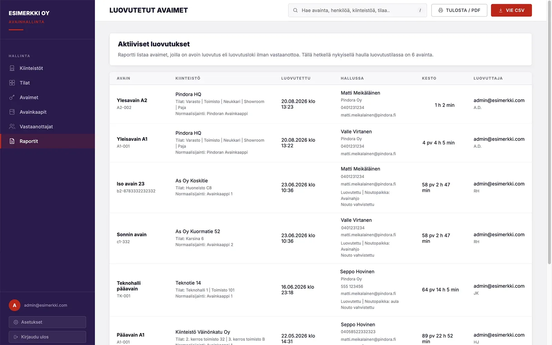Select the active Raportit menu item
The image size is (552, 345).
click(x=48, y=141)
